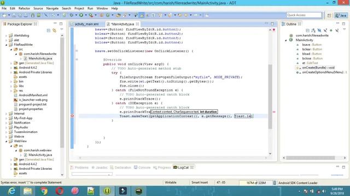Open Package Explorer view menu dropdown
The width and height of the screenshot is (350, 196).
pyautogui.click(x=62, y=29)
